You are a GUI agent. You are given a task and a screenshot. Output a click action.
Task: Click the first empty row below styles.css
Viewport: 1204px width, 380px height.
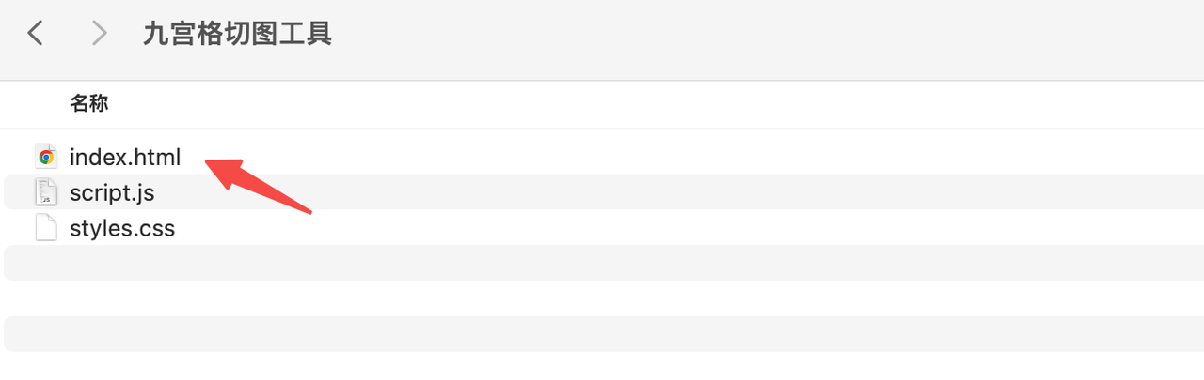point(602,263)
